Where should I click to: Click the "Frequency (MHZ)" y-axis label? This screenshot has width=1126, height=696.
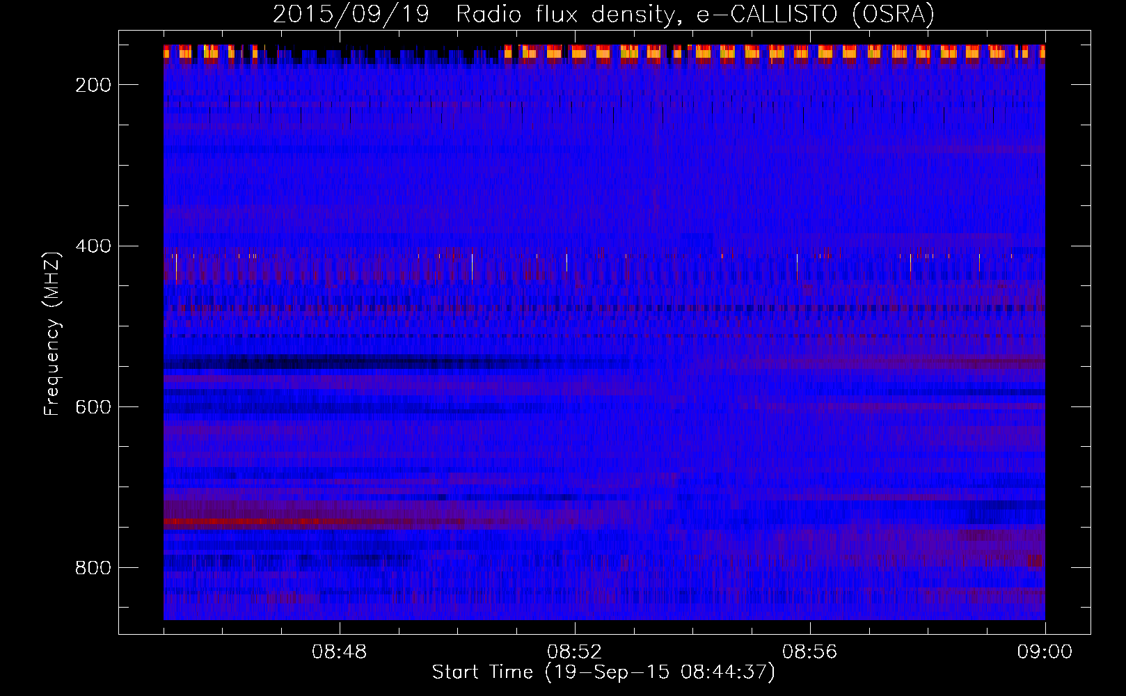52,333
